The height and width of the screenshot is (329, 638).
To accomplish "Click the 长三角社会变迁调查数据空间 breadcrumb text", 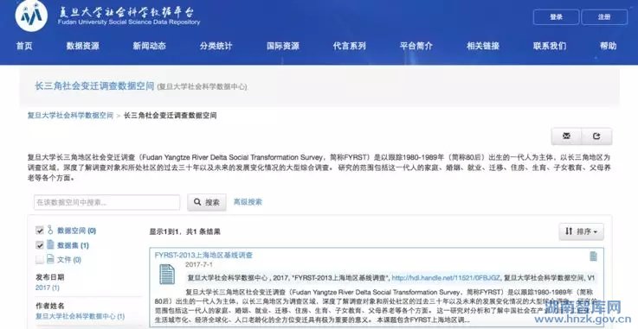I will 170,115.
